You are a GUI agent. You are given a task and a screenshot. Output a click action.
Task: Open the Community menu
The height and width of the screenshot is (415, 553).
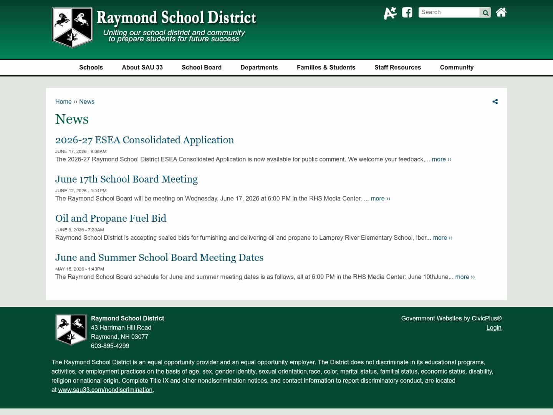(x=457, y=67)
